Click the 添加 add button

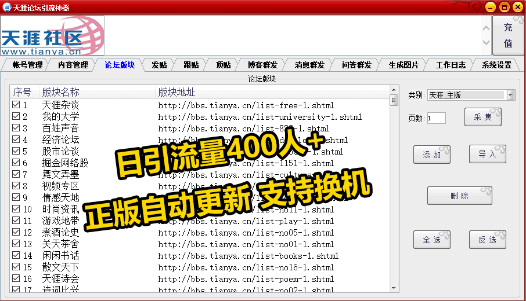coord(432,155)
